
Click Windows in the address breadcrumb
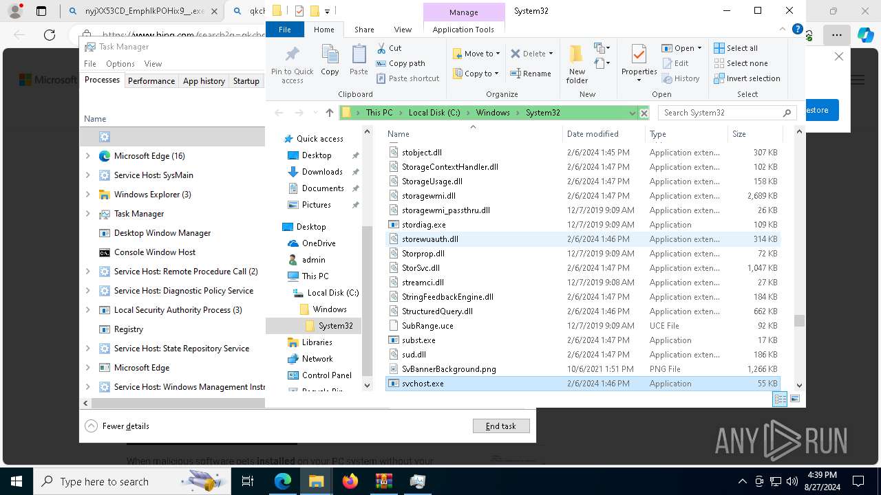493,113
